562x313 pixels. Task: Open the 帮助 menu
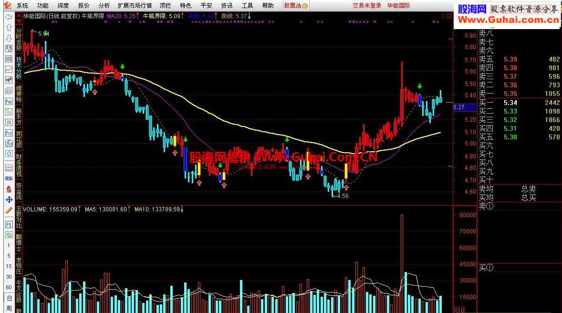[268, 5]
